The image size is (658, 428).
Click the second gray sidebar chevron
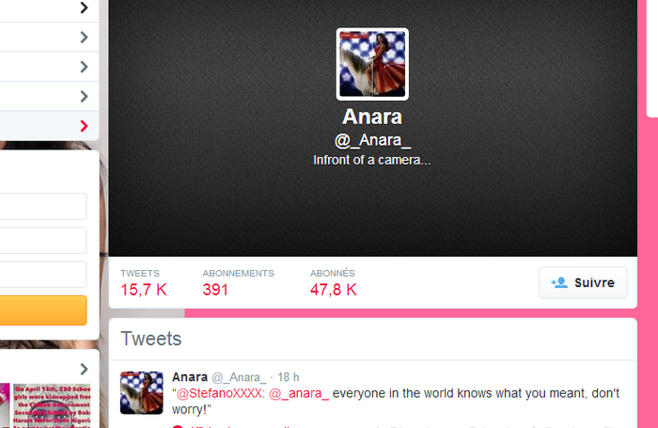pyautogui.click(x=84, y=38)
